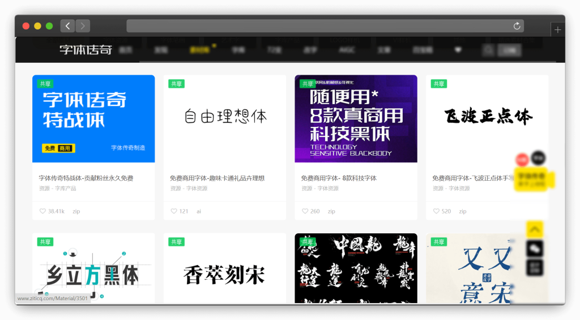The height and width of the screenshot is (320, 580).
Task: Open the 自由理想体 thumbnail
Action: (225, 119)
